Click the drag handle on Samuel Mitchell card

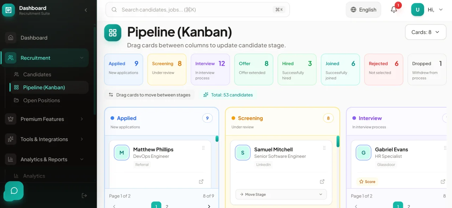point(324,148)
